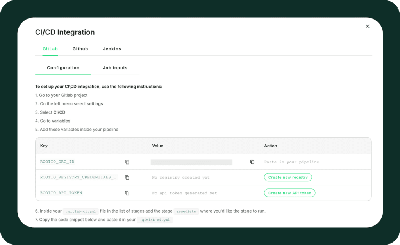Click the .gitlab-ci.yml code tag in step 6
Viewport: 400px width, 245px height.
click(x=80, y=211)
